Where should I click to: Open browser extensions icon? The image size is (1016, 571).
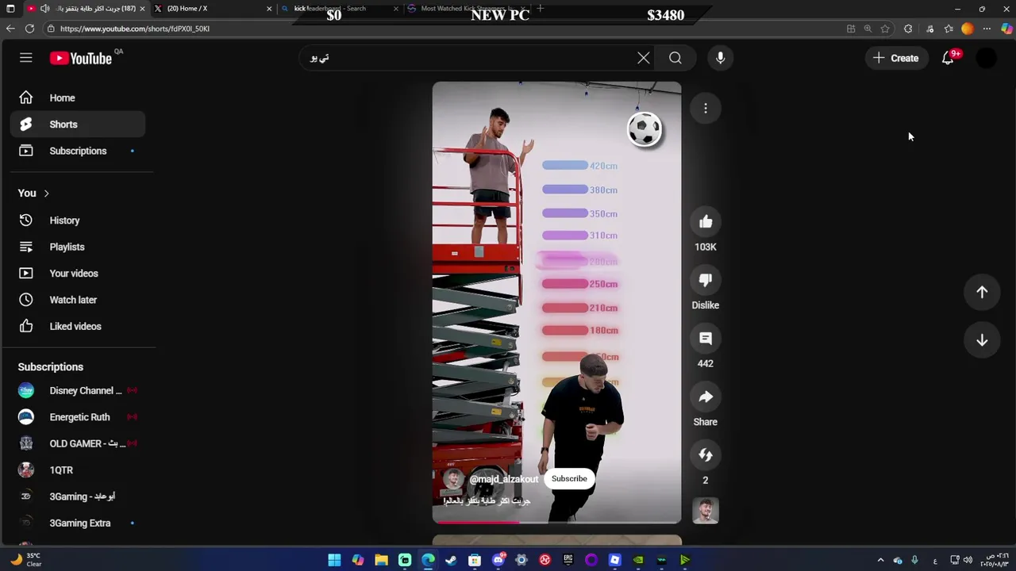908,29
